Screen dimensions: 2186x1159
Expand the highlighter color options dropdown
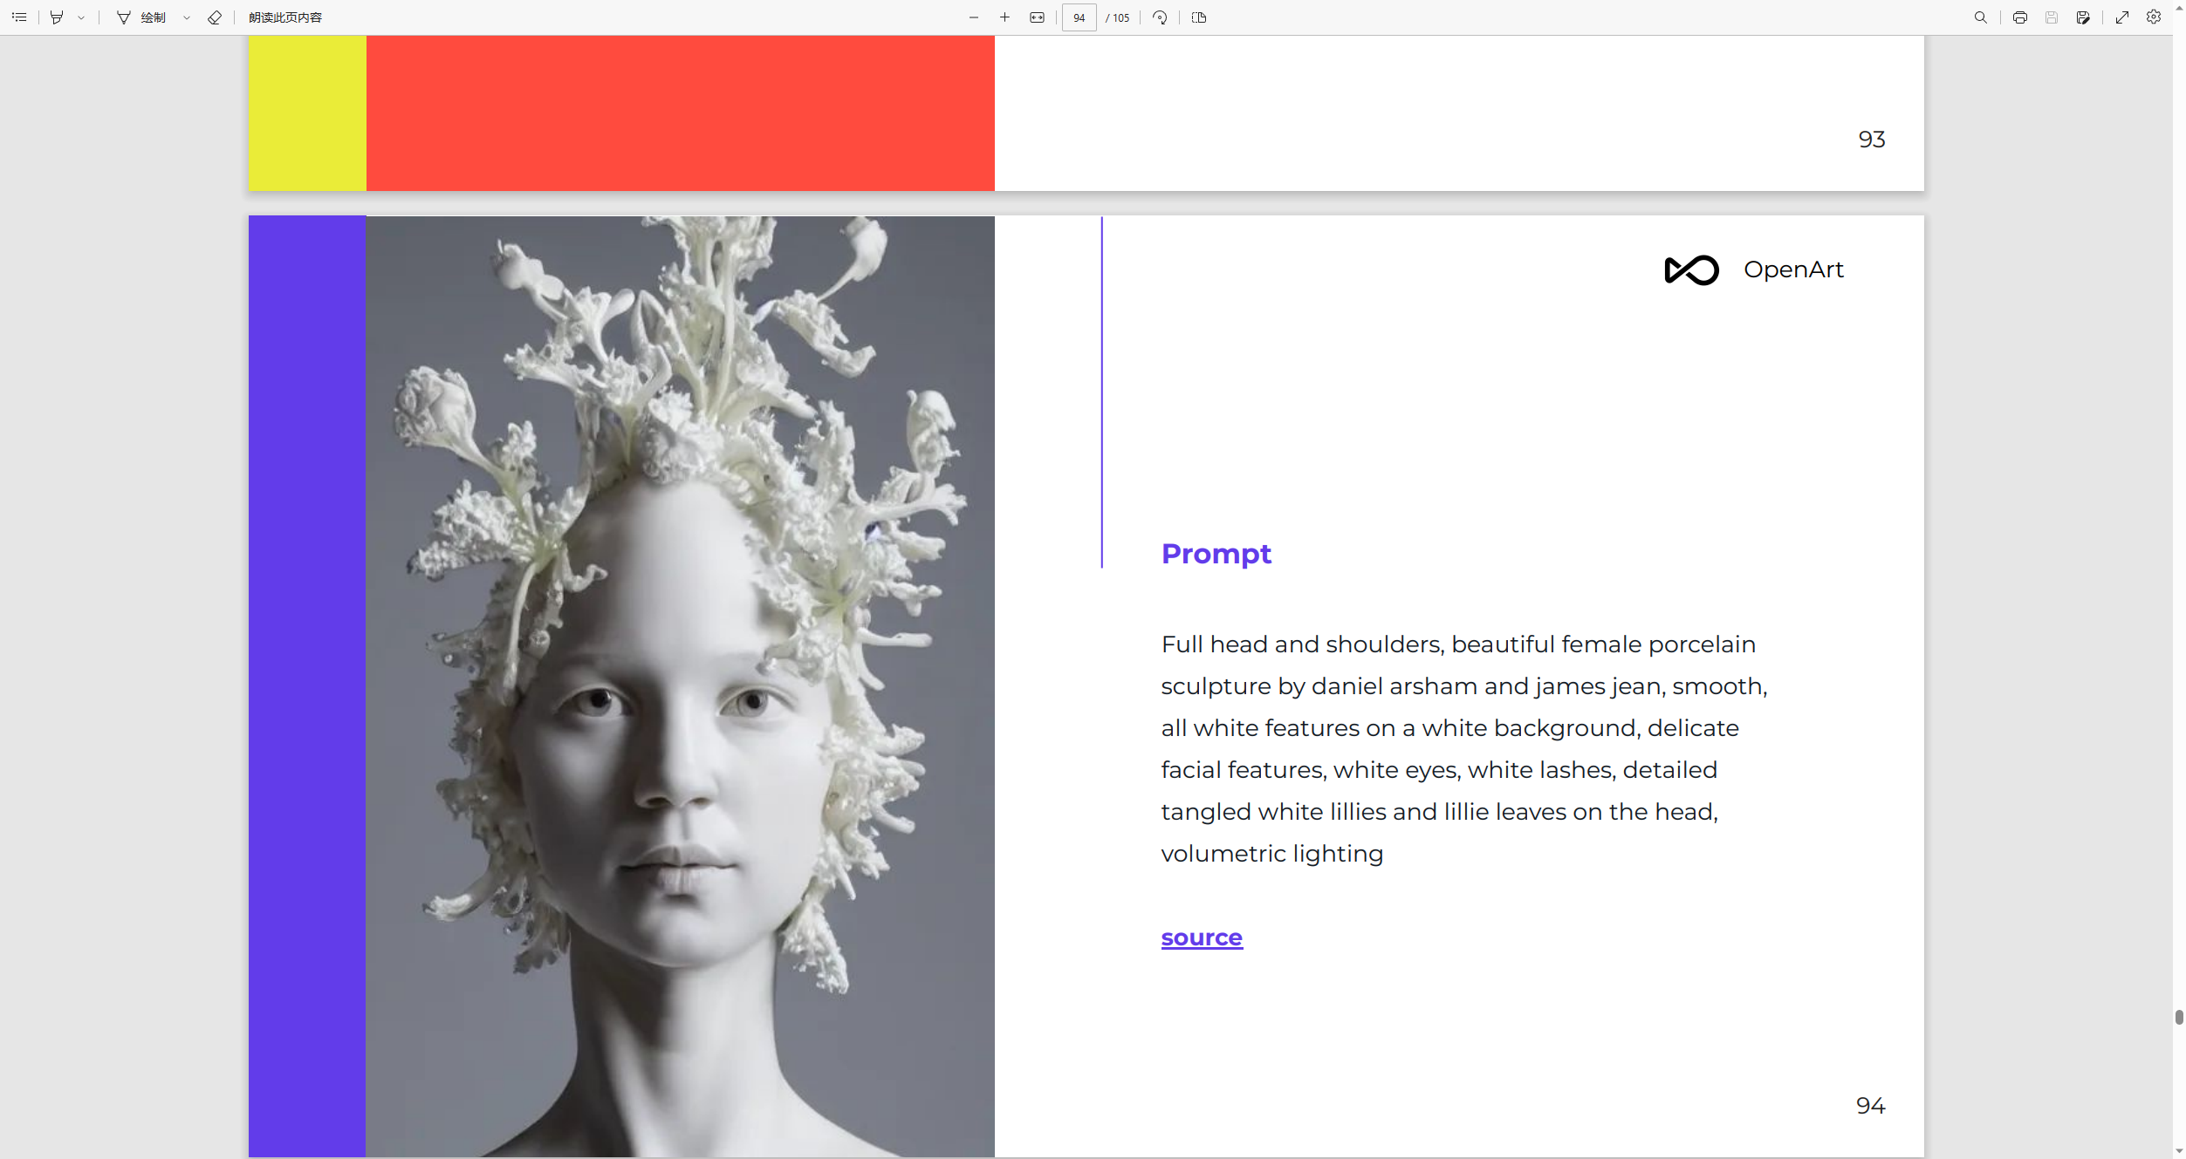point(81,17)
